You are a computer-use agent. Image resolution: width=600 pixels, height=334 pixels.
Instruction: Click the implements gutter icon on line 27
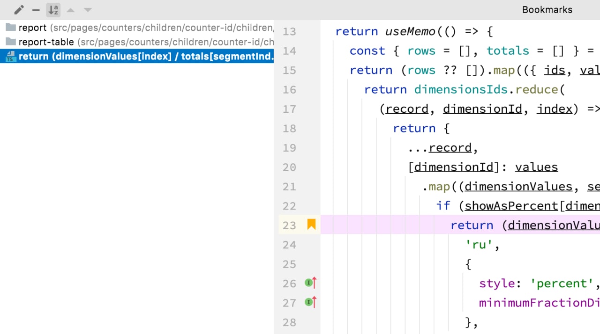[311, 302]
